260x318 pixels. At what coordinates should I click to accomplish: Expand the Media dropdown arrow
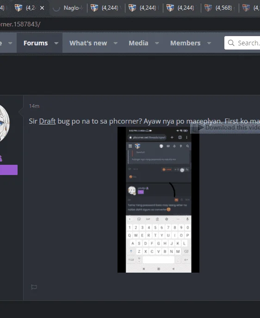157,43
